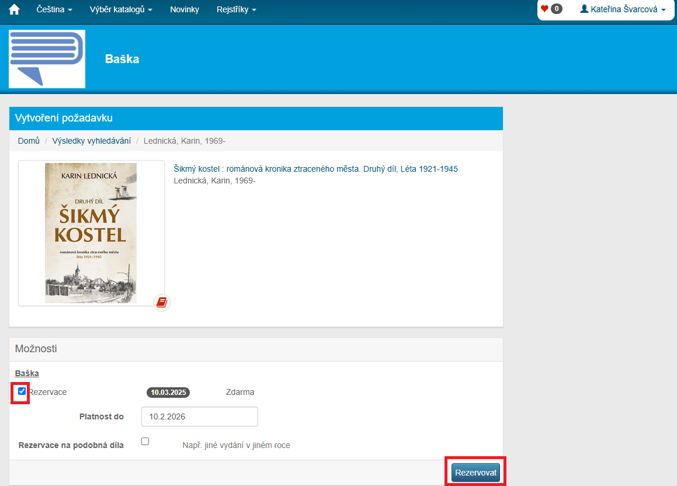Click the 10.03.2025 date badge
This screenshot has height=486, width=677.
click(x=168, y=393)
